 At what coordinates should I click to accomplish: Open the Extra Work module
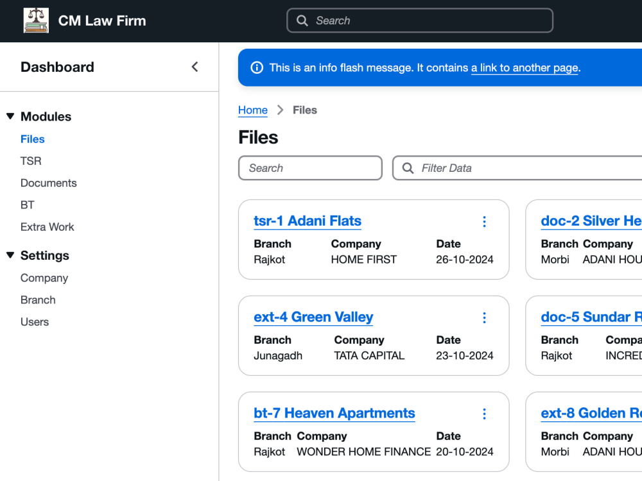click(47, 227)
